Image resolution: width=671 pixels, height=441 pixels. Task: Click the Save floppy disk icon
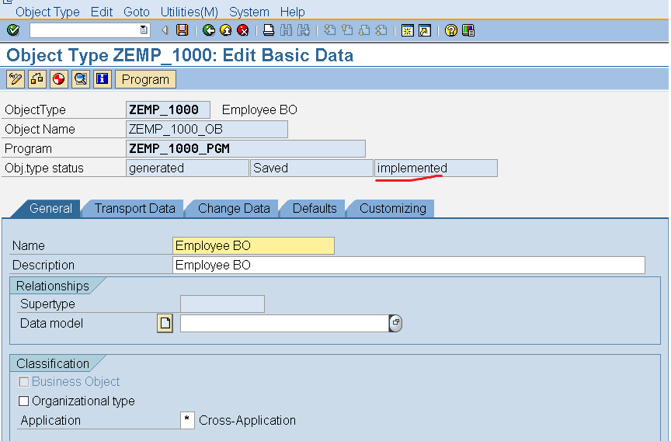point(182,30)
